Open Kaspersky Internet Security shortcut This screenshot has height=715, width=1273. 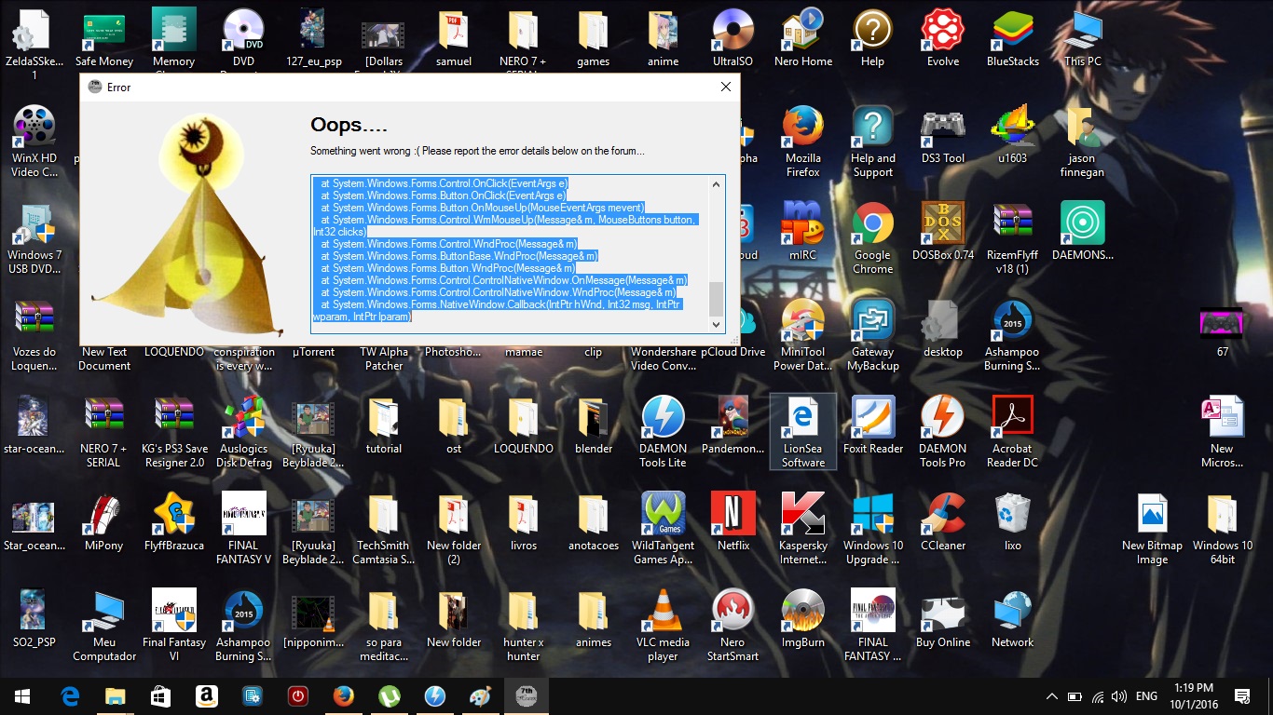click(x=803, y=530)
